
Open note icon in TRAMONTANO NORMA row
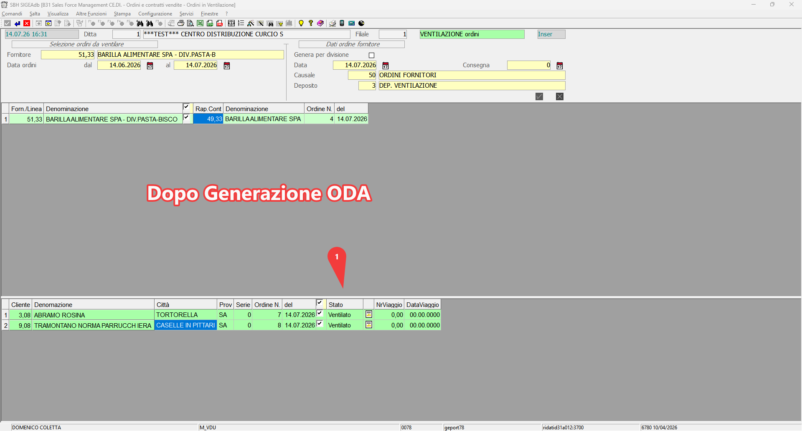(369, 325)
